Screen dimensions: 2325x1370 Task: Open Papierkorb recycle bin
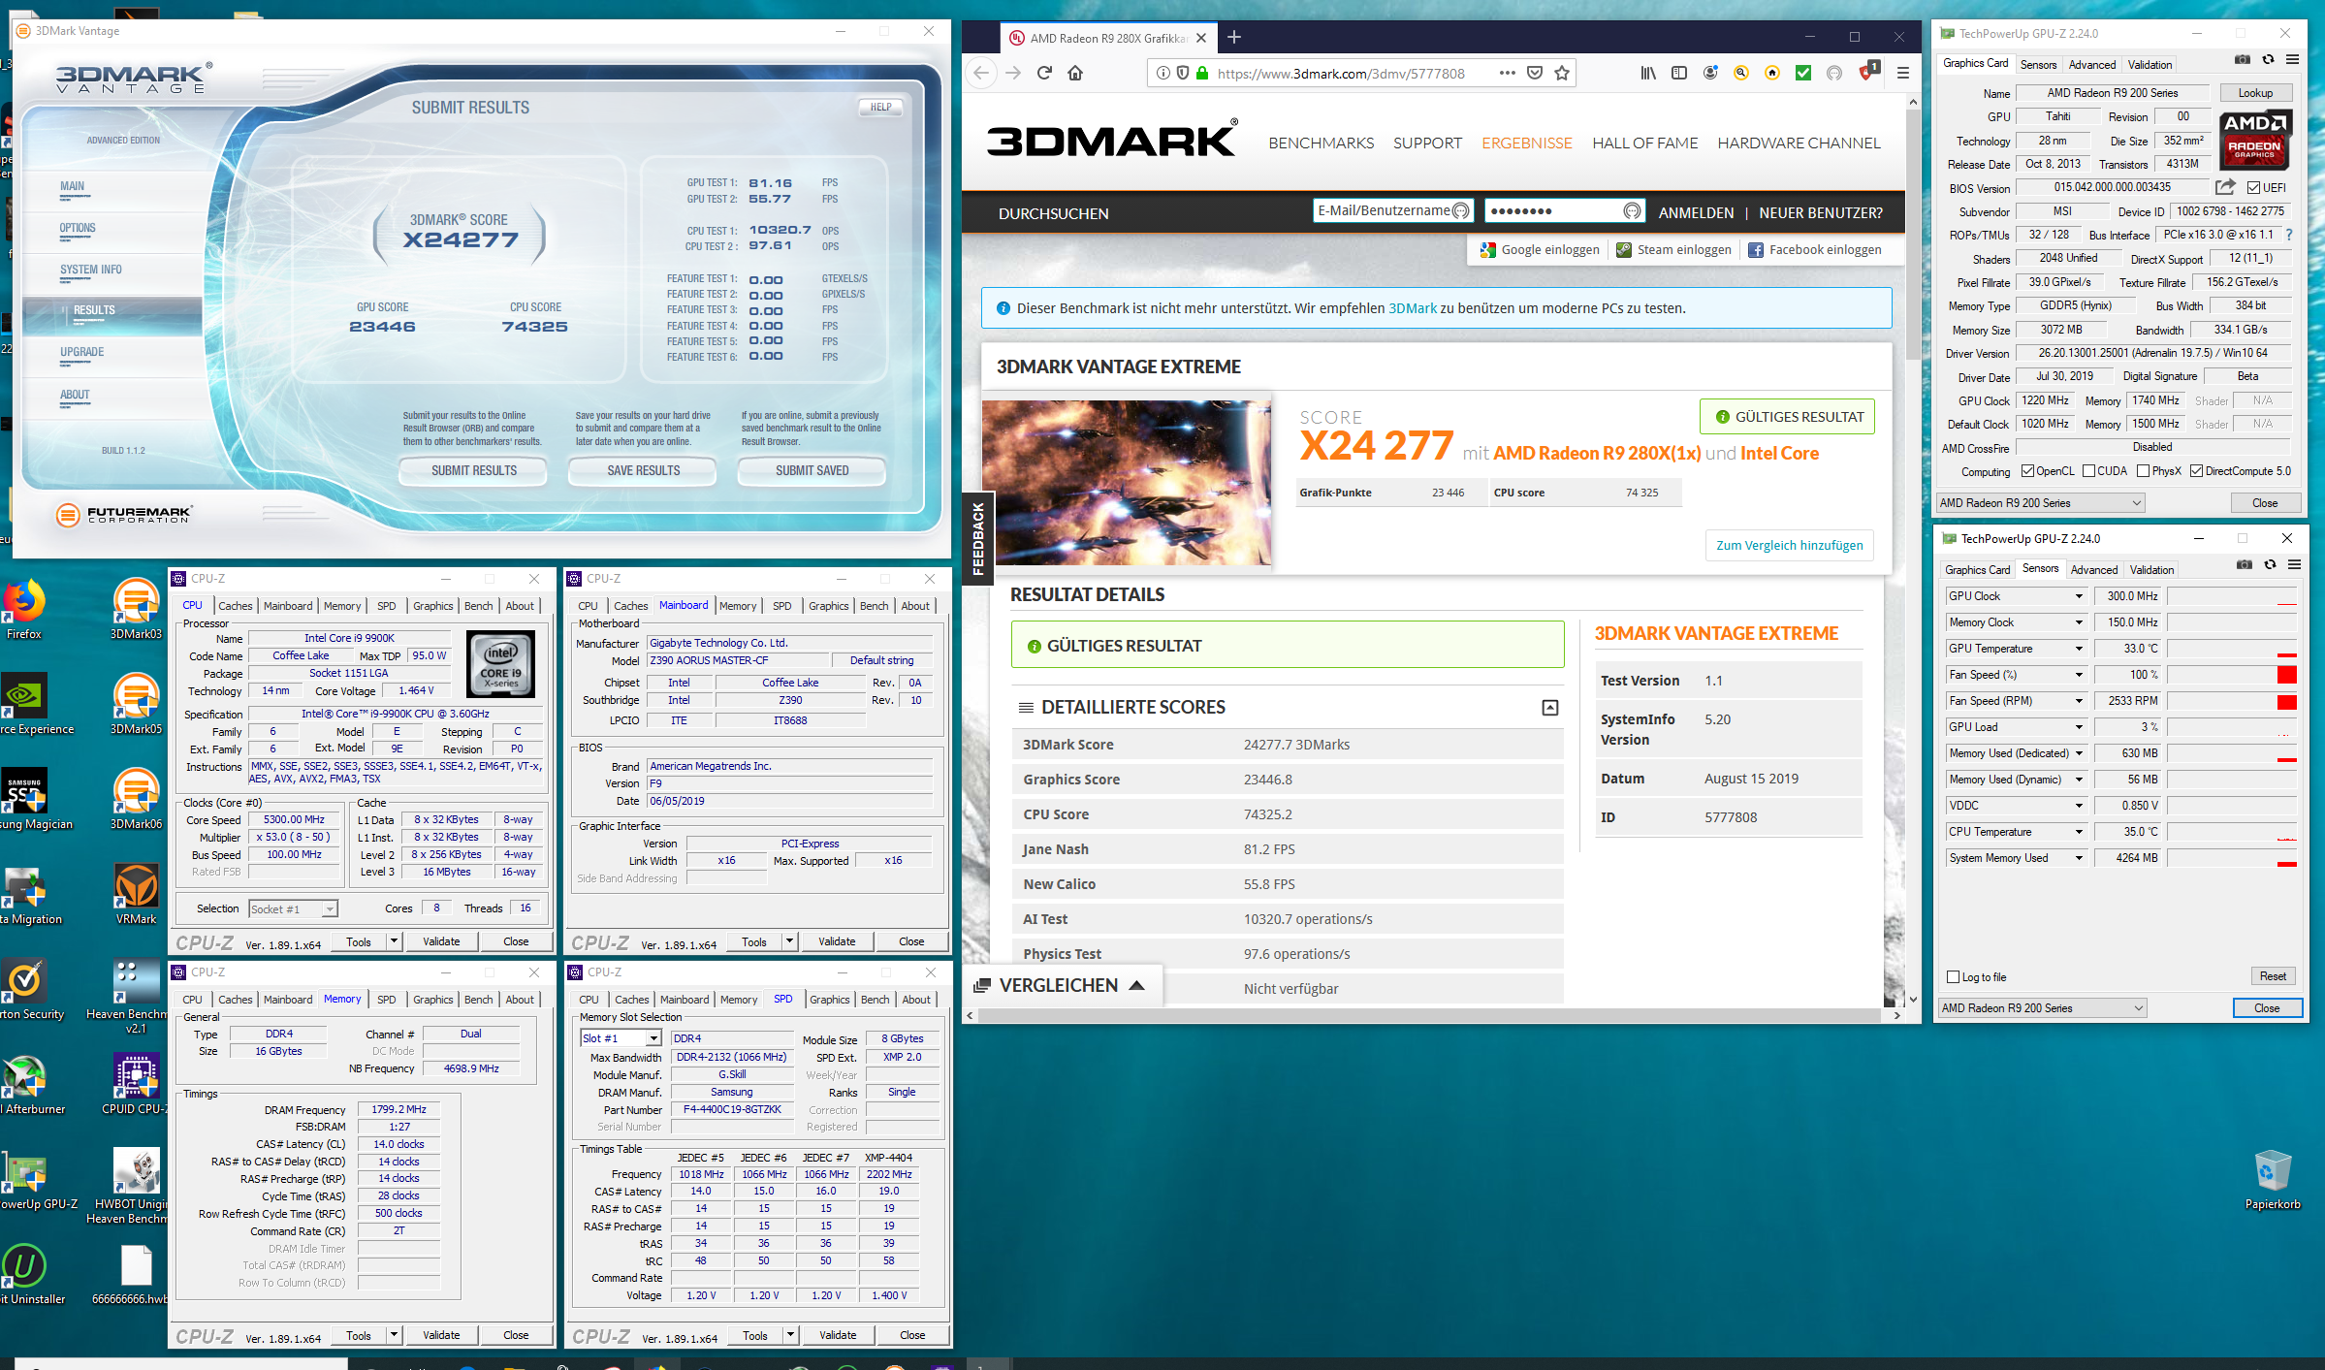[2273, 1179]
